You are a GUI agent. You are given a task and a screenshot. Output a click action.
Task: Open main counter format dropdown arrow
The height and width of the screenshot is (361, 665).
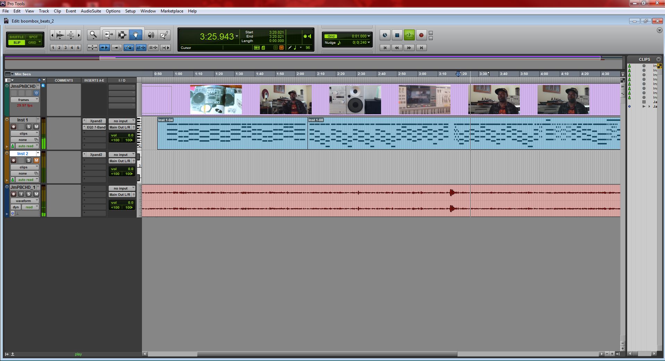tap(237, 36)
